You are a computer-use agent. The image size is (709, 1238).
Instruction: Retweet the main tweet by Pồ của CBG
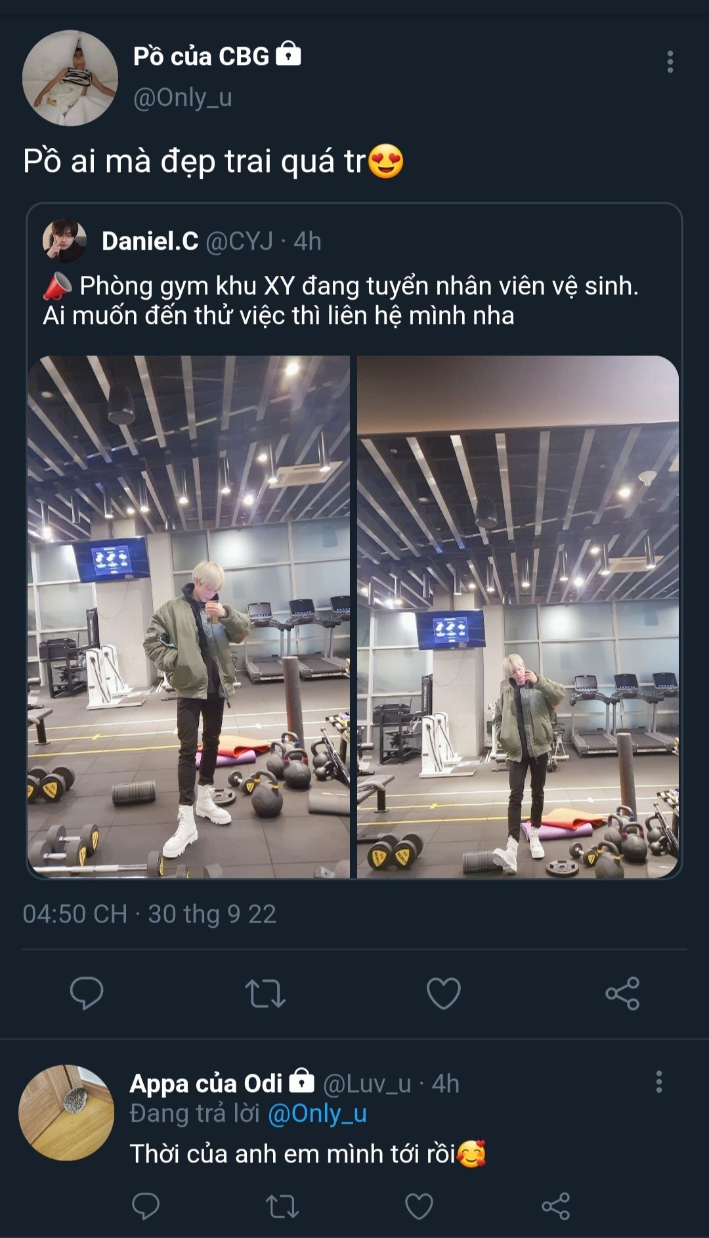click(265, 993)
